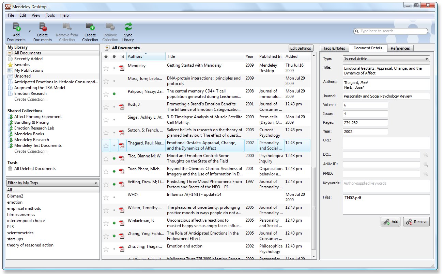The height and width of the screenshot is (274, 443).
Task: Open the PDF icon for the Ruth, J row
Action: coord(121,107)
